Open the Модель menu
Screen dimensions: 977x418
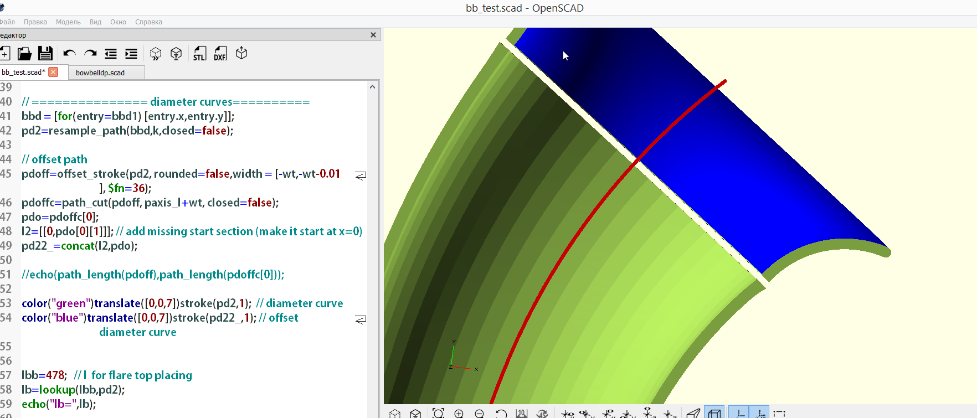68,22
